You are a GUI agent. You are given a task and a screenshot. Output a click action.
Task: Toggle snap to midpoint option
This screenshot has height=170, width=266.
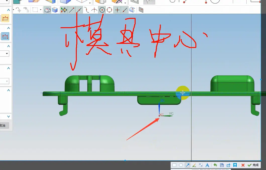click(79, 10)
